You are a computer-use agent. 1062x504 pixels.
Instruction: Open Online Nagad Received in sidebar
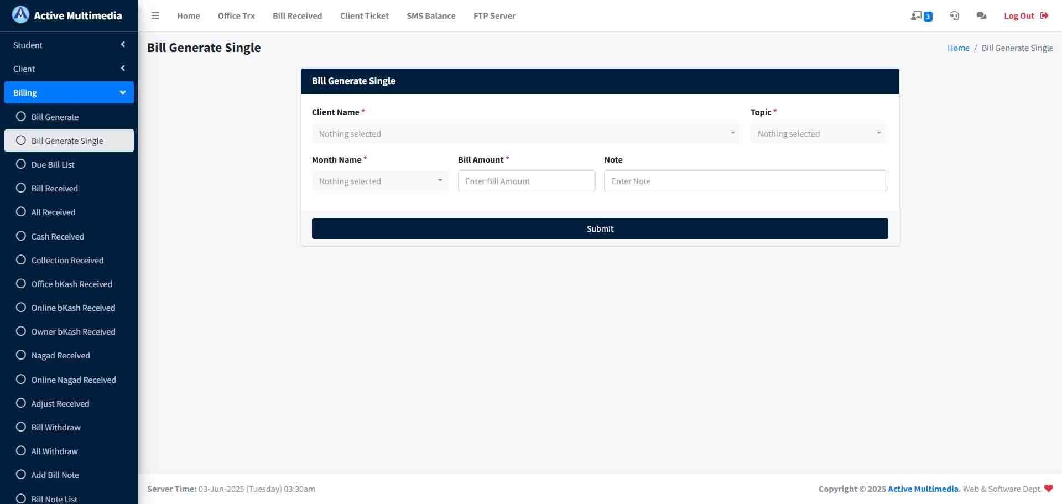(69, 380)
